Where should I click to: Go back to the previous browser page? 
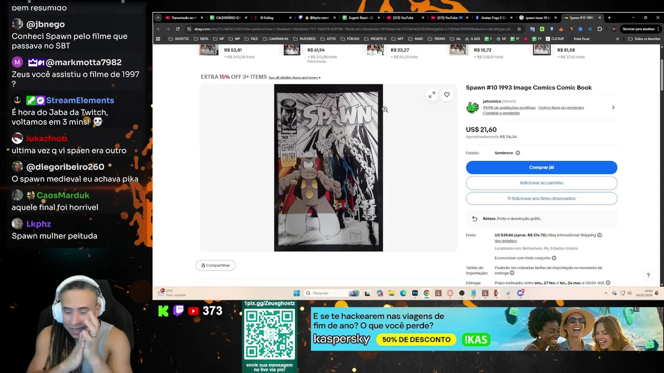coord(159,29)
